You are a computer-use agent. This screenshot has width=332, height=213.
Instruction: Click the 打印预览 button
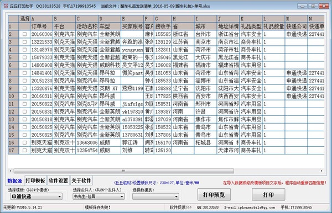214,195
